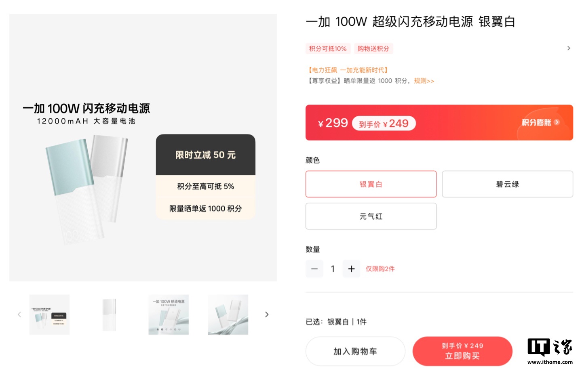Select the 元气红 color option

[x=371, y=216]
